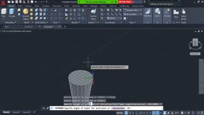
Task: Click the Expression option in command line
Action: [x=118, y=108]
